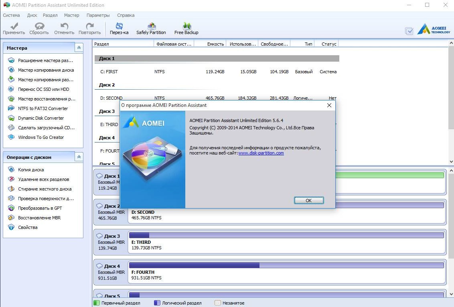
Task: Click the Раздел column header
Action: [123, 44]
